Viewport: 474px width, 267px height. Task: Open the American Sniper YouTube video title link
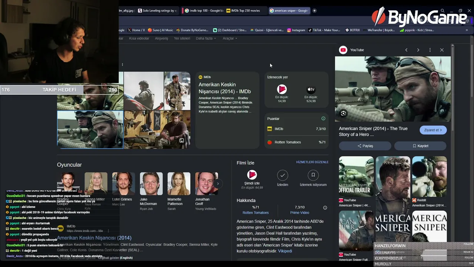[x=373, y=131]
